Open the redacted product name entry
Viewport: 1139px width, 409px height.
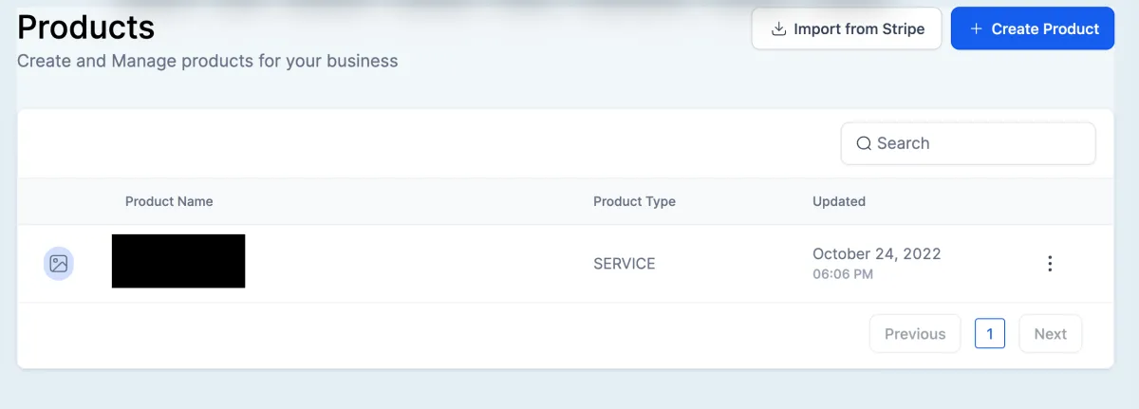[x=178, y=261]
